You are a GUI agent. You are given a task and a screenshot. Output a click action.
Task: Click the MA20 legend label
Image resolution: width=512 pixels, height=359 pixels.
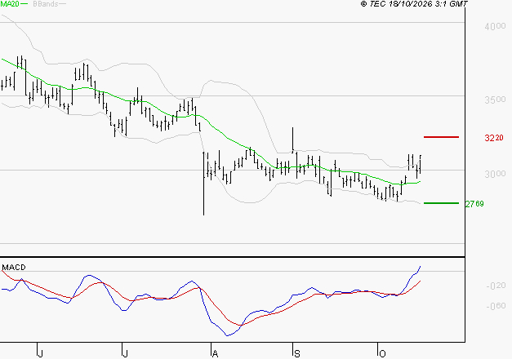(10, 4)
